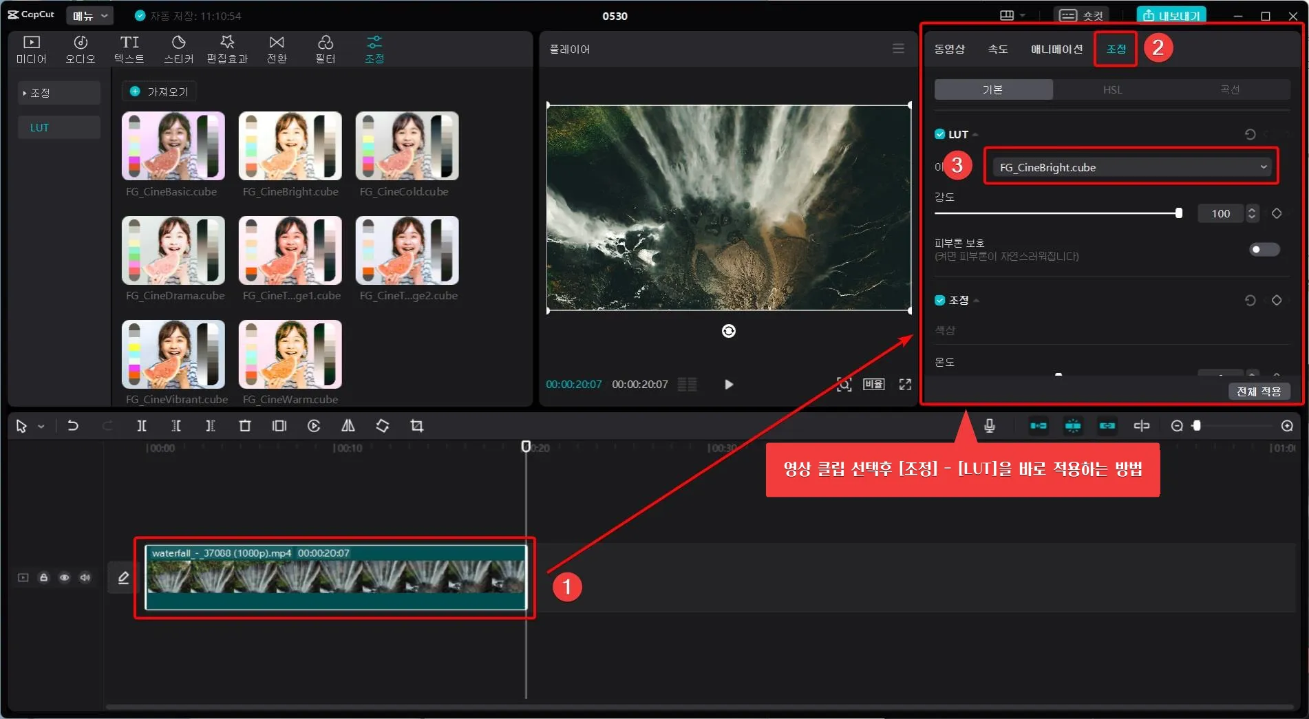Collapse the 조정 section arrow in right panel
This screenshot has height=719, width=1309.
coord(976,301)
